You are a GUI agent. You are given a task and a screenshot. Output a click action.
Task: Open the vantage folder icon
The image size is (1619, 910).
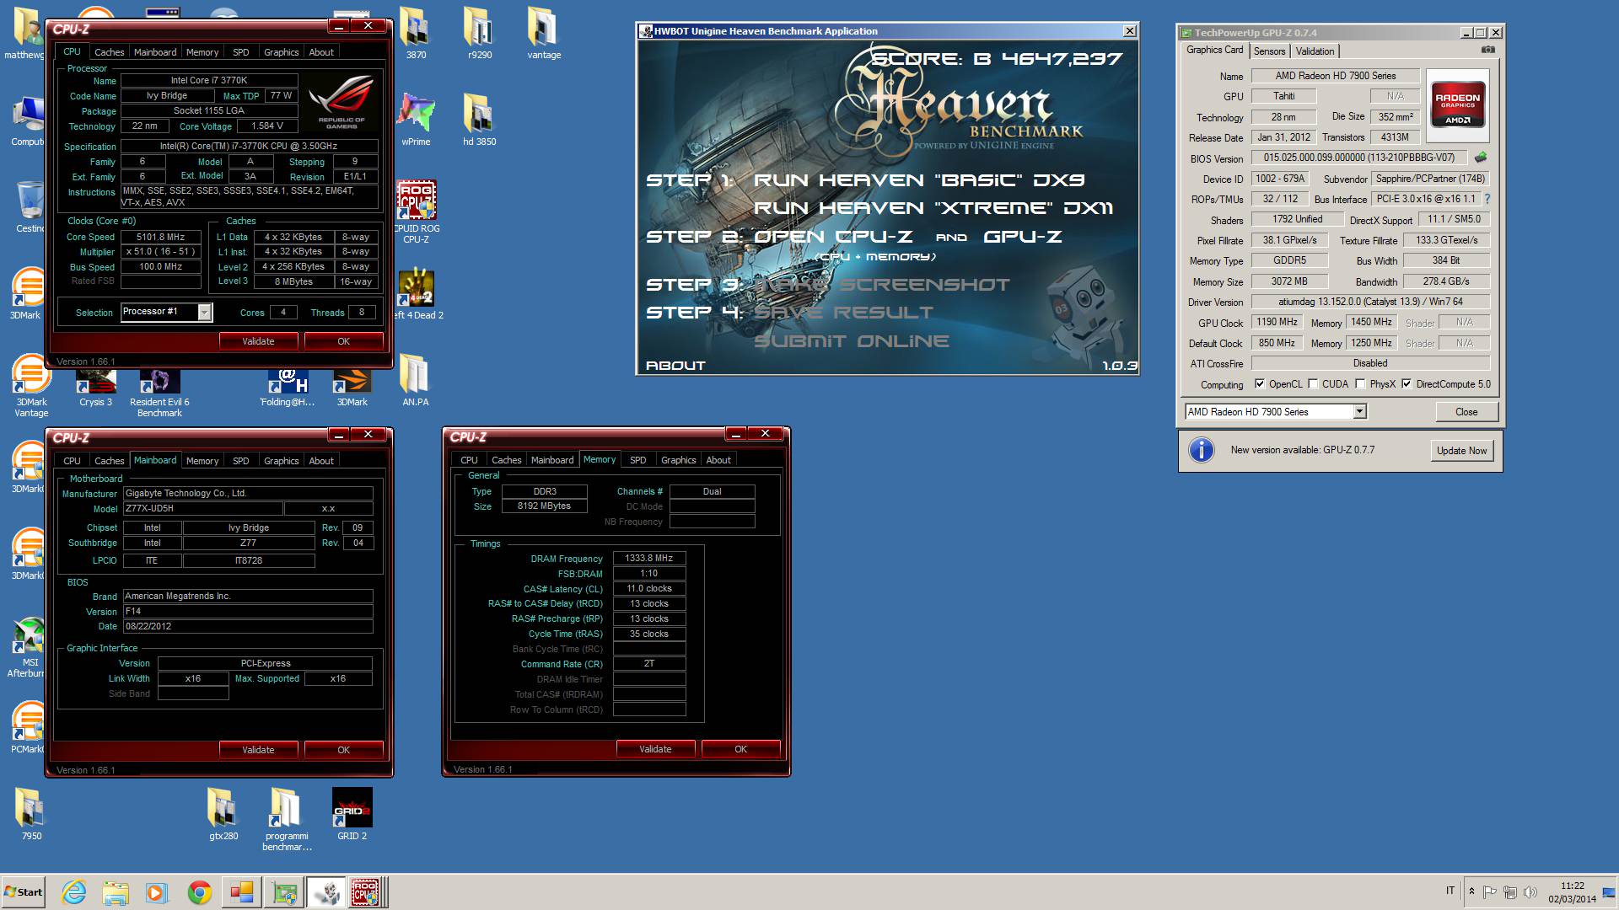(x=543, y=32)
